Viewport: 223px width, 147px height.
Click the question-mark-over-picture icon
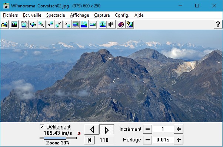point(130,24)
